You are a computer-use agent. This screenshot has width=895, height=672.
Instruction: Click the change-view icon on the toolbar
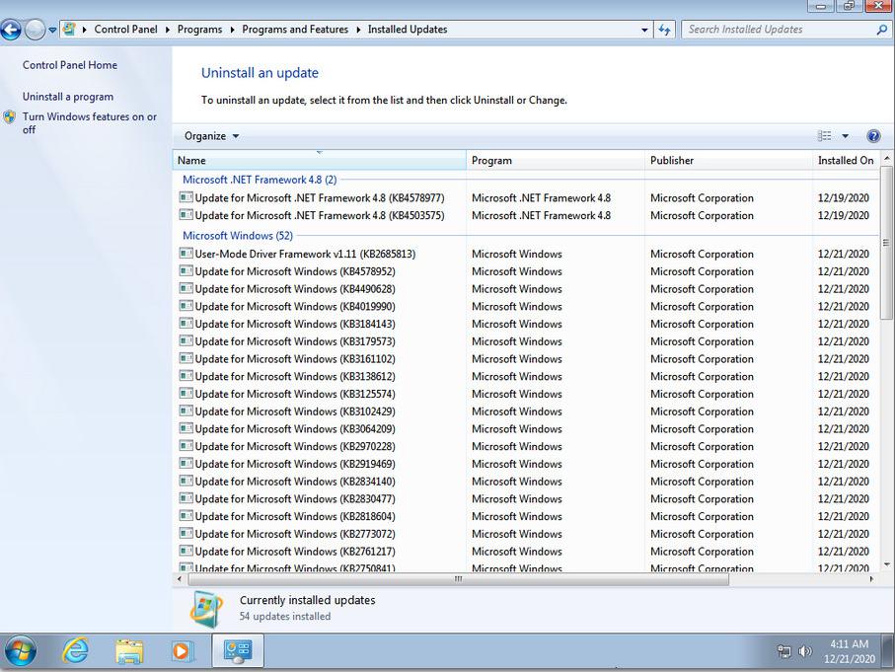pyautogui.click(x=826, y=135)
